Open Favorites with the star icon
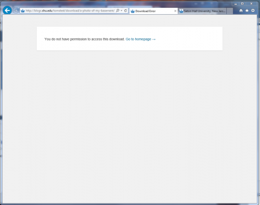This screenshot has height=205, width=260. [x=247, y=11]
